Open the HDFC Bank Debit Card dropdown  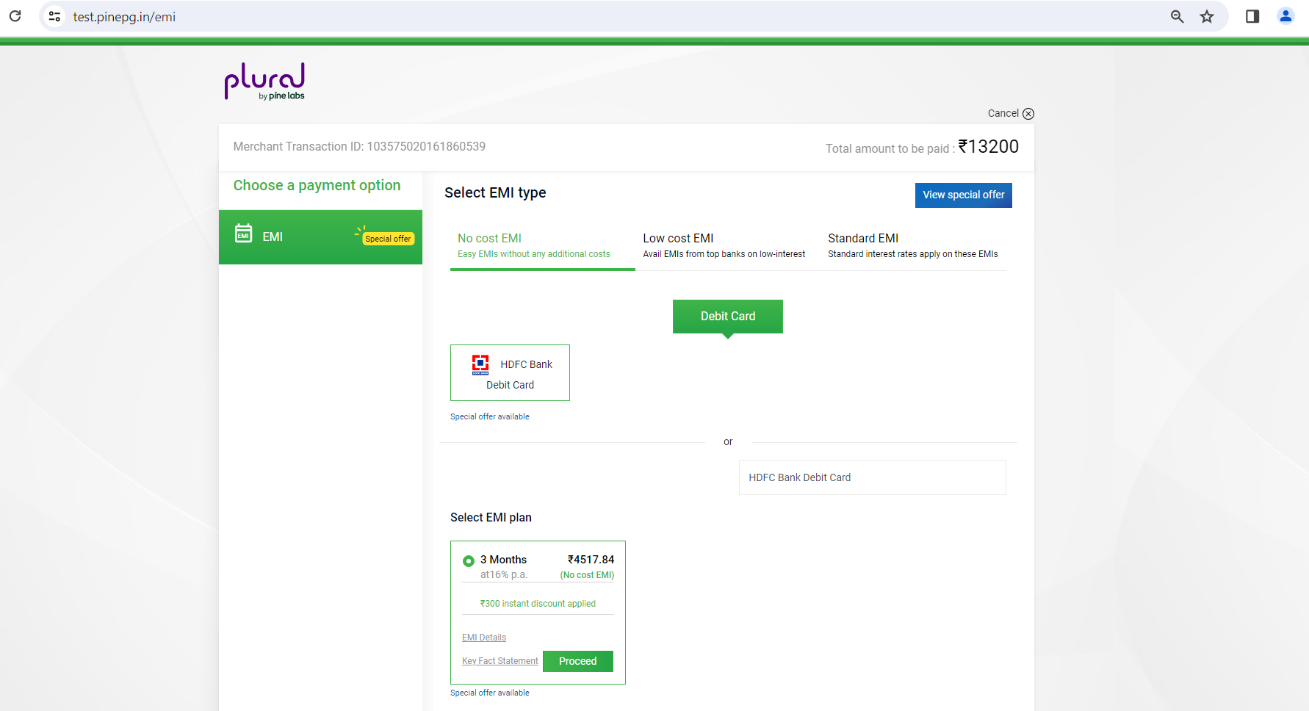872,477
